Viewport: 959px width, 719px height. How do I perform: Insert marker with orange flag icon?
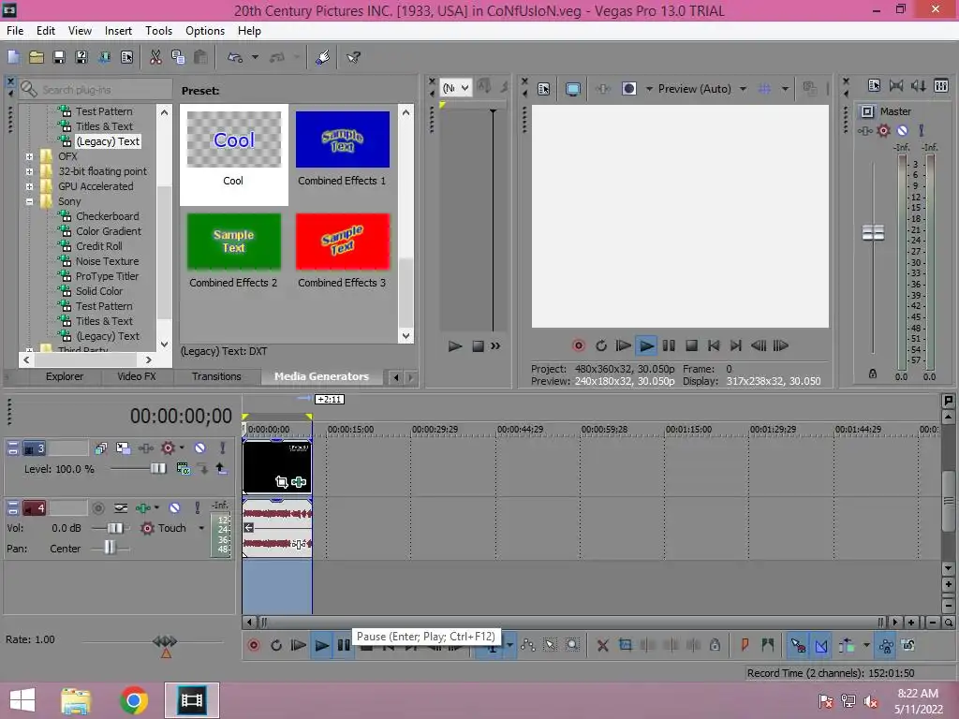pyautogui.click(x=745, y=646)
